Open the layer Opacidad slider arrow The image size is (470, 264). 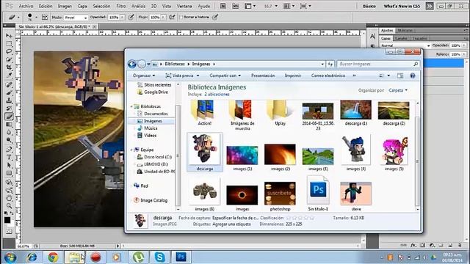464,45
